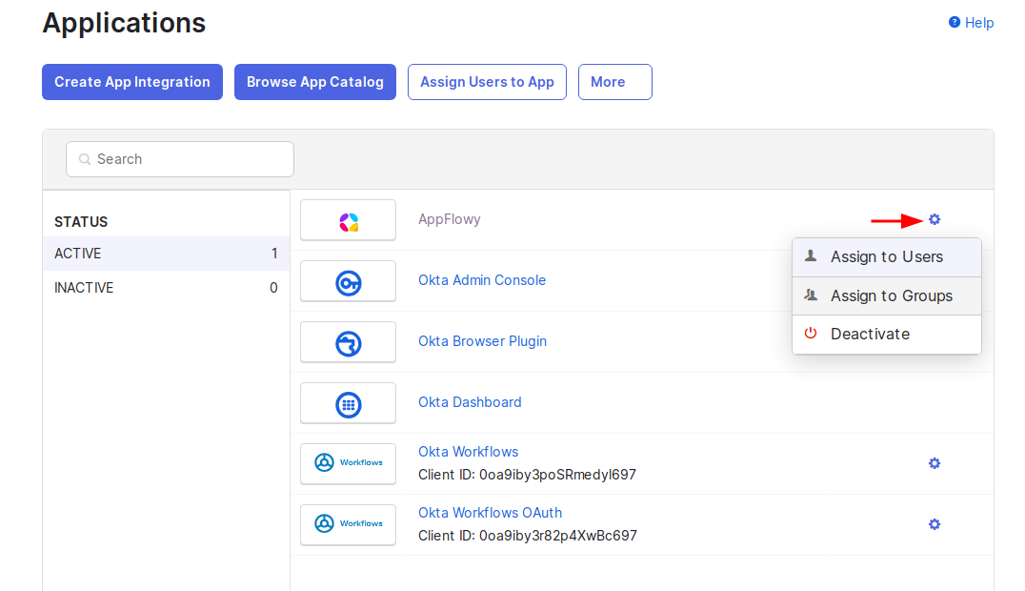Click the Okta Dashboard grid icon
The width and height of the screenshot is (1025, 591).
(x=349, y=404)
